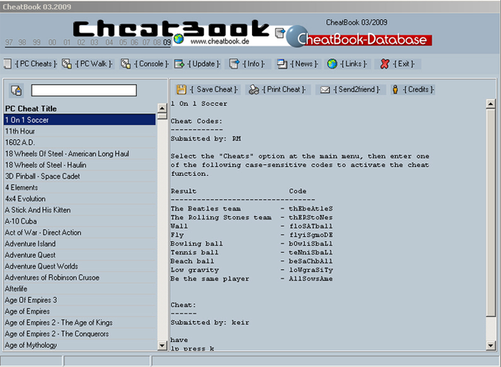Select year 97 in the year strip

coord(9,43)
